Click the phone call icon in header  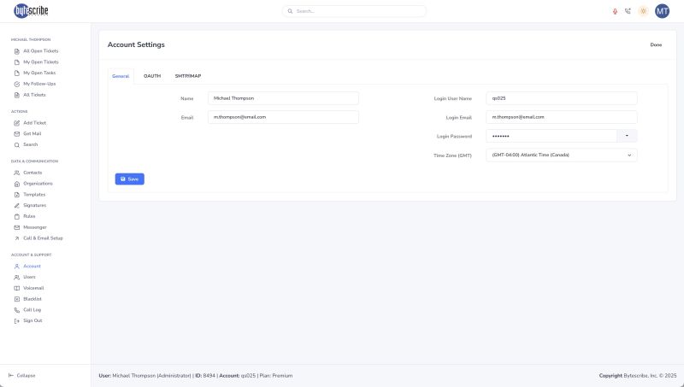pyautogui.click(x=628, y=11)
